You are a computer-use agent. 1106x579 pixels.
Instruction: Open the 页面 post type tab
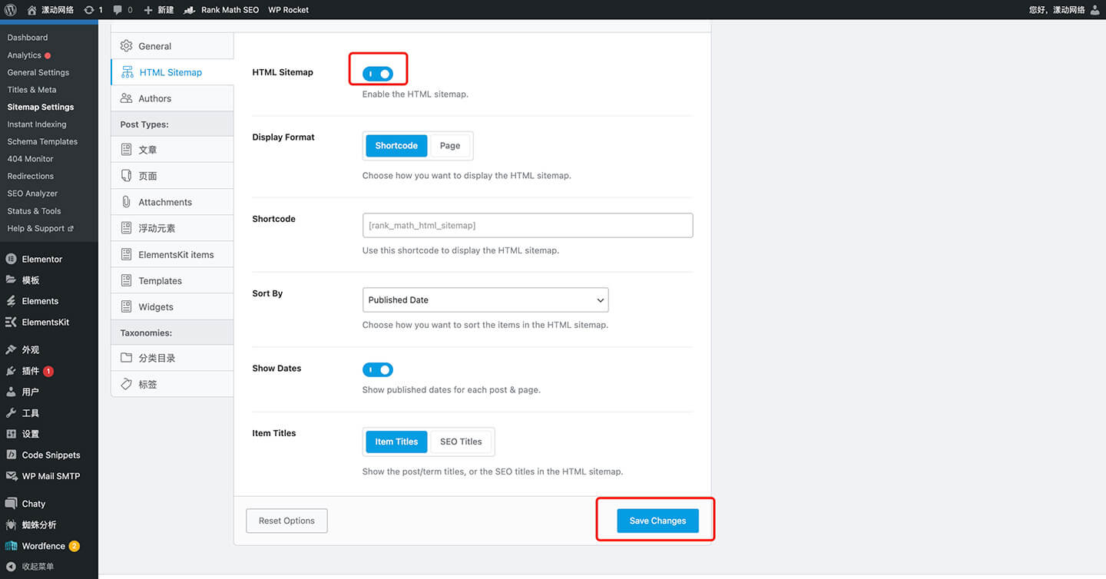coord(172,176)
